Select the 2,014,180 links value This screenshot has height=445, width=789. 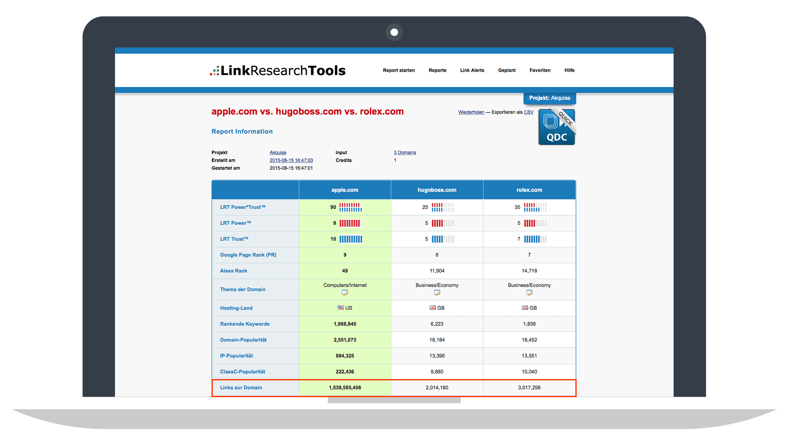point(437,388)
